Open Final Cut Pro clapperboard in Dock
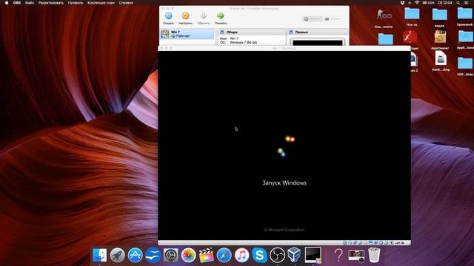474x266 pixels. coord(206,255)
